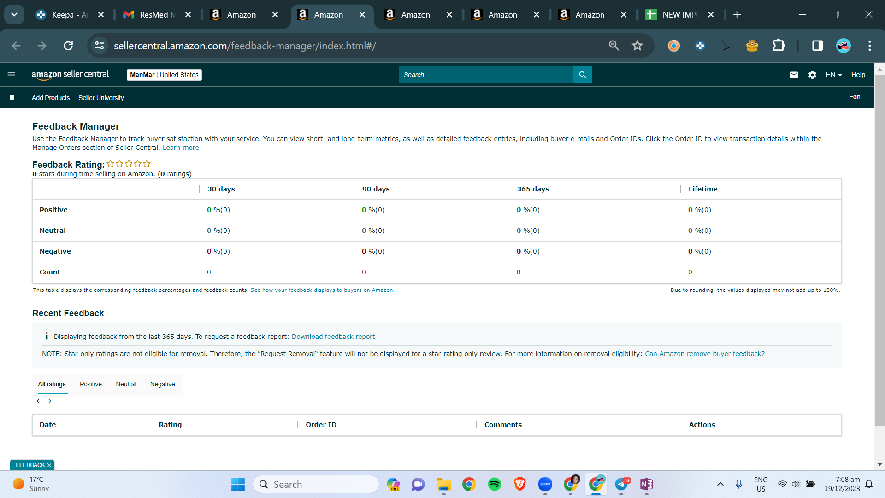Open the tab search dropdown arrow
The image size is (885, 498).
14,15
